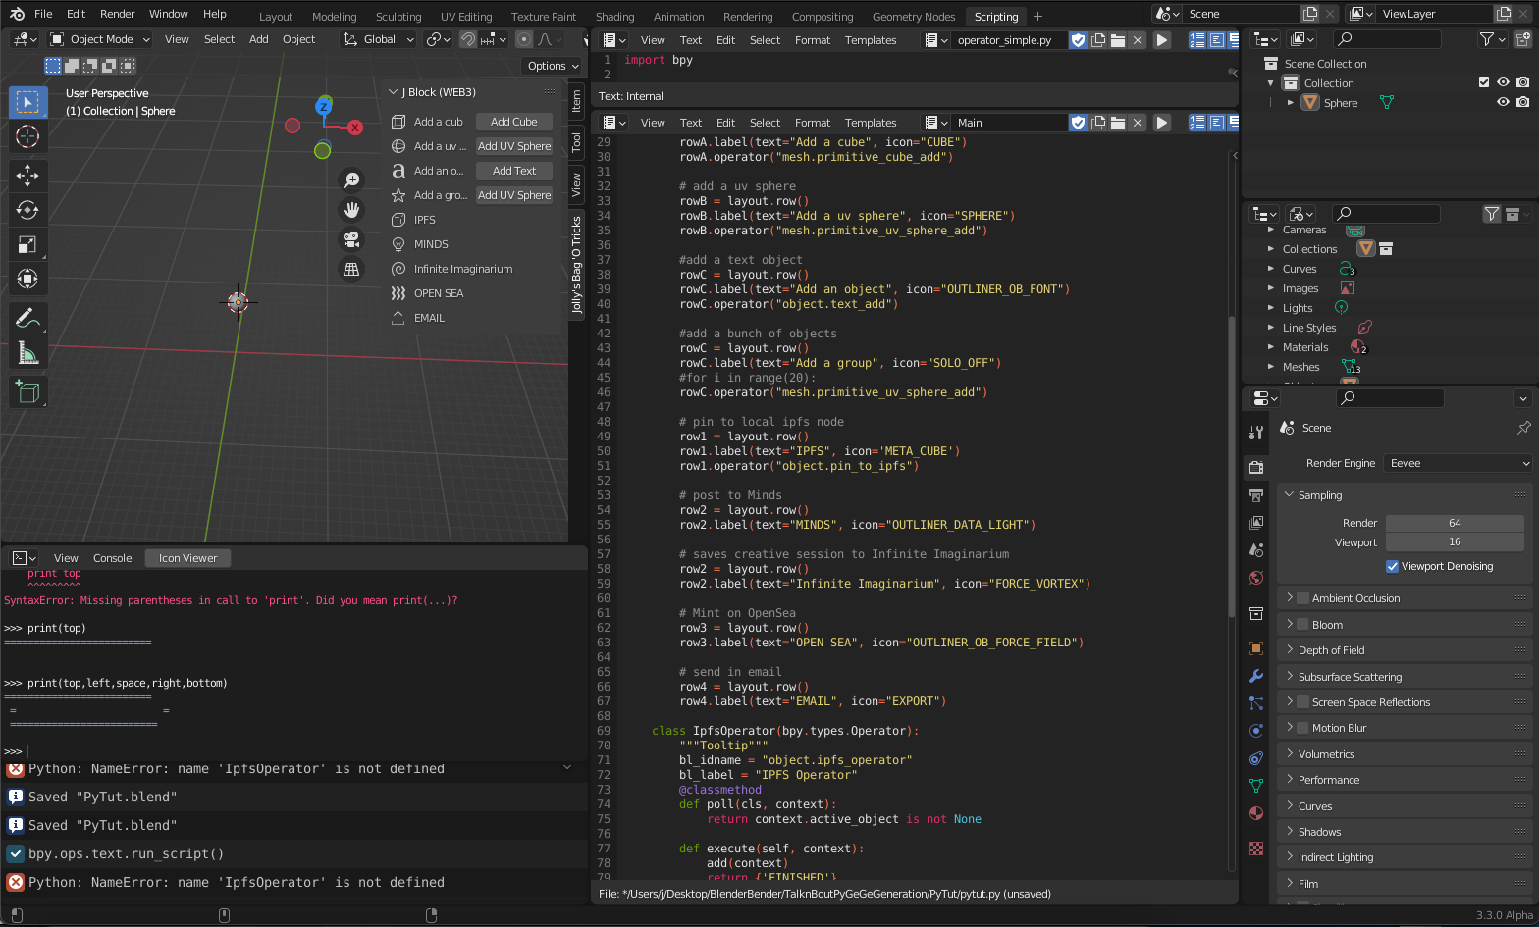Toggle snapping magnet in viewport header

[468, 39]
